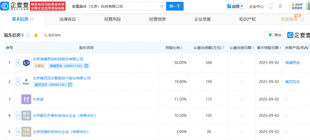Switch to the 知识产权 tab
This screenshot has height=140, width=310.
point(247,19)
